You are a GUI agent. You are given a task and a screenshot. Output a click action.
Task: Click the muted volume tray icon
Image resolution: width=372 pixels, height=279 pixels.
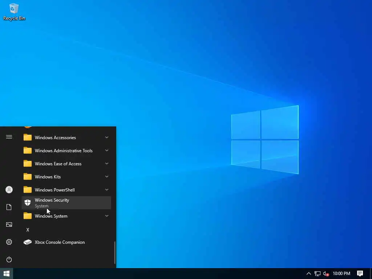coord(326,274)
